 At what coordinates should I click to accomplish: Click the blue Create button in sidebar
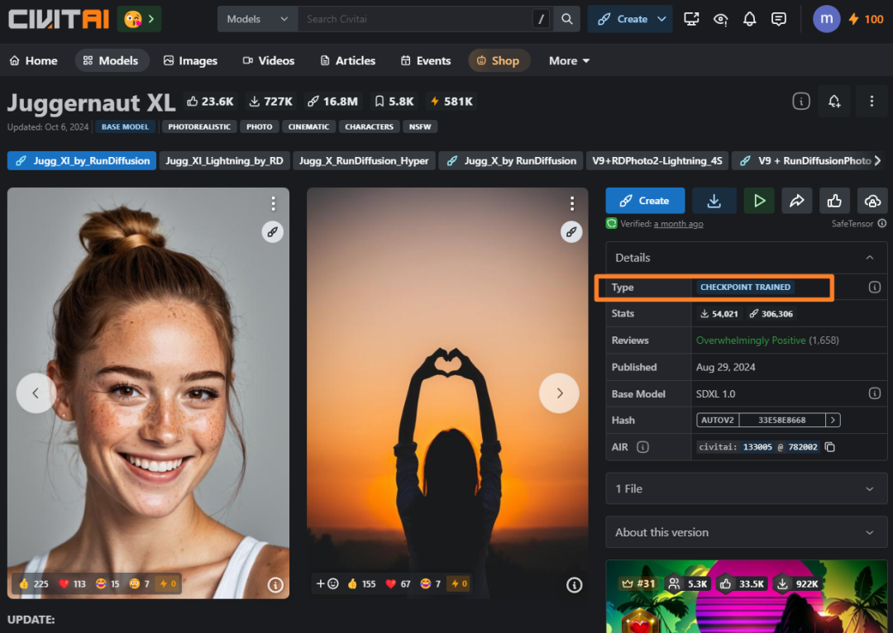pyautogui.click(x=645, y=200)
